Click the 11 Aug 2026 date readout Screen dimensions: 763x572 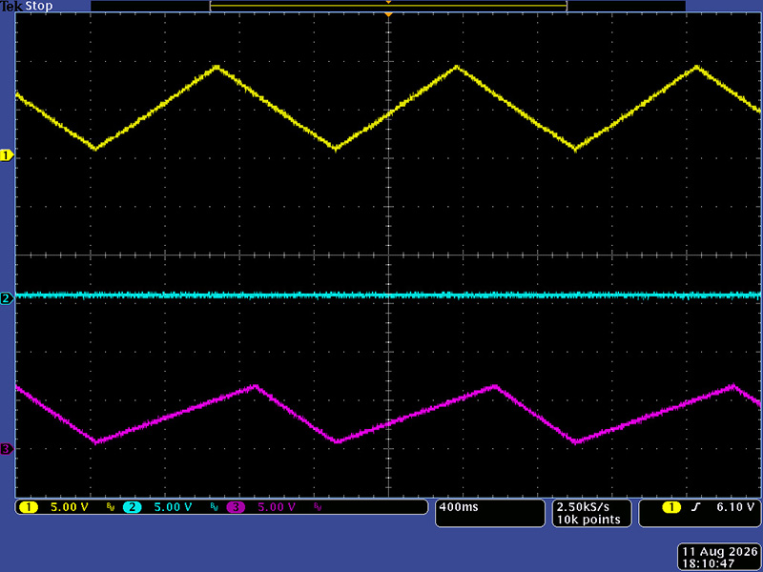point(720,552)
